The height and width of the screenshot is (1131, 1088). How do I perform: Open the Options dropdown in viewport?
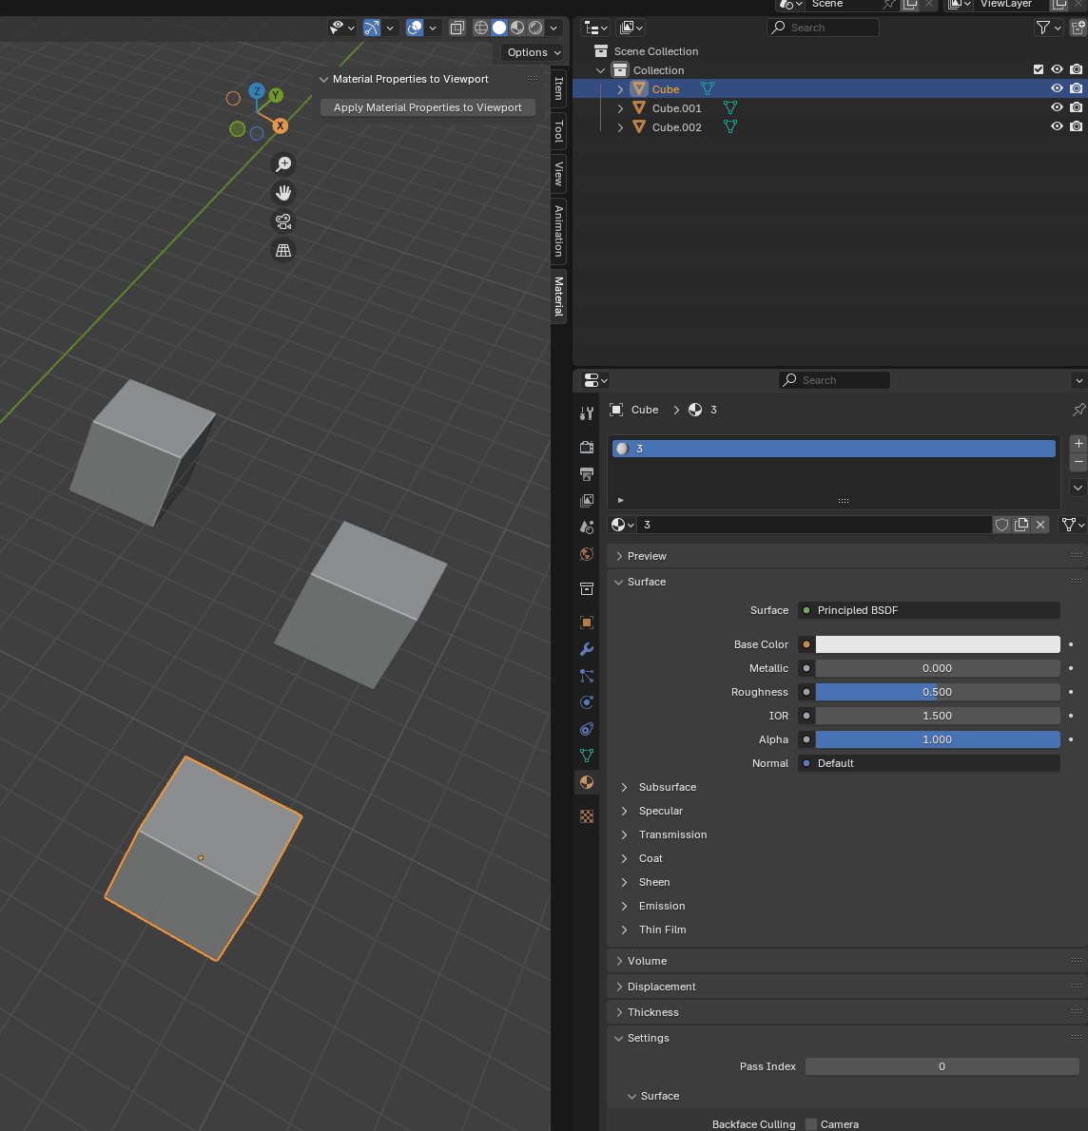pyautogui.click(x=532, y=52)
